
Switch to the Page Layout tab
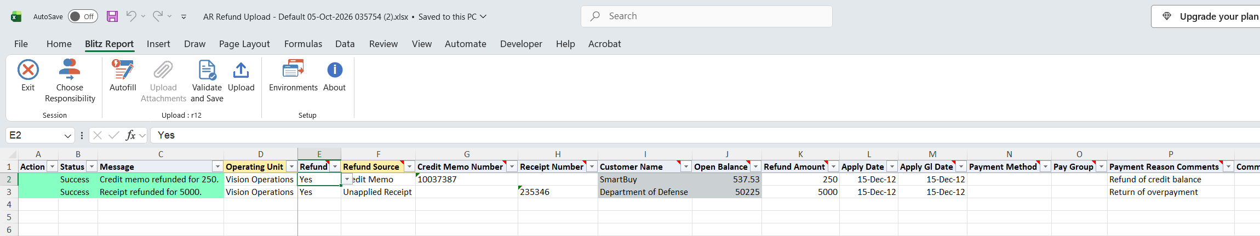pyautogui.click(x=244, y=44)
